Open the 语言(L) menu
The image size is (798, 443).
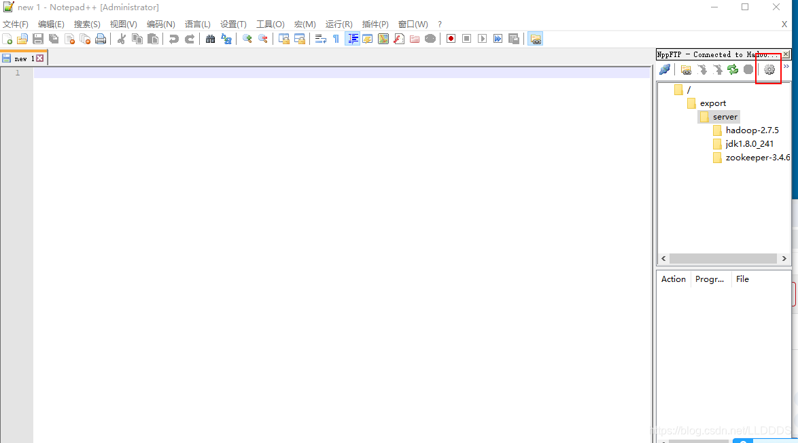pyautogui.click(x=198, y=24)
